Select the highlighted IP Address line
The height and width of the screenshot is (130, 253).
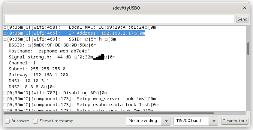point(74,33)
